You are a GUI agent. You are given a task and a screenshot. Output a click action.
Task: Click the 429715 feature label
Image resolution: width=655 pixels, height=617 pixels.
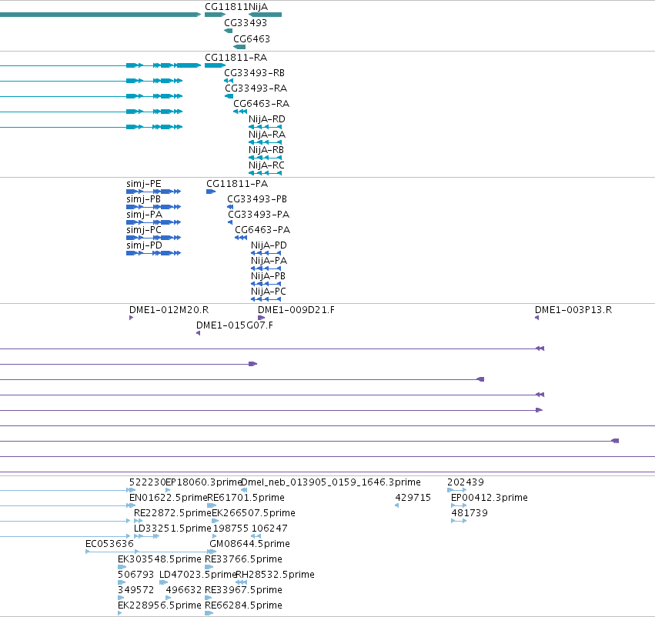pyautogui.click(x=413, y=498)
